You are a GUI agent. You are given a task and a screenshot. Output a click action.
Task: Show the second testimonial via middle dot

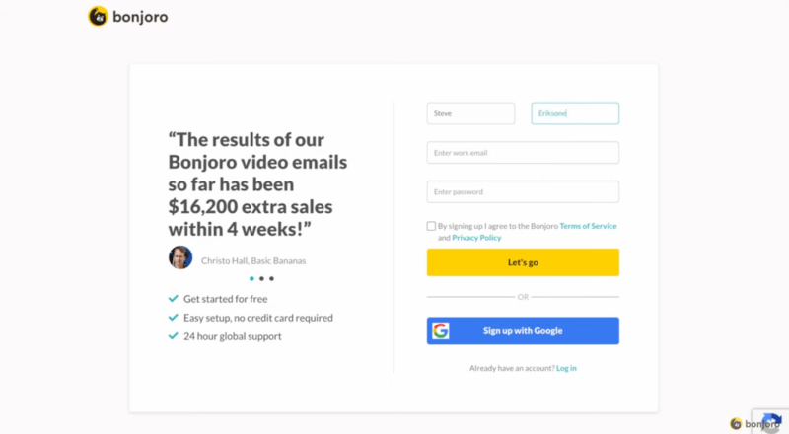[261, 278]
